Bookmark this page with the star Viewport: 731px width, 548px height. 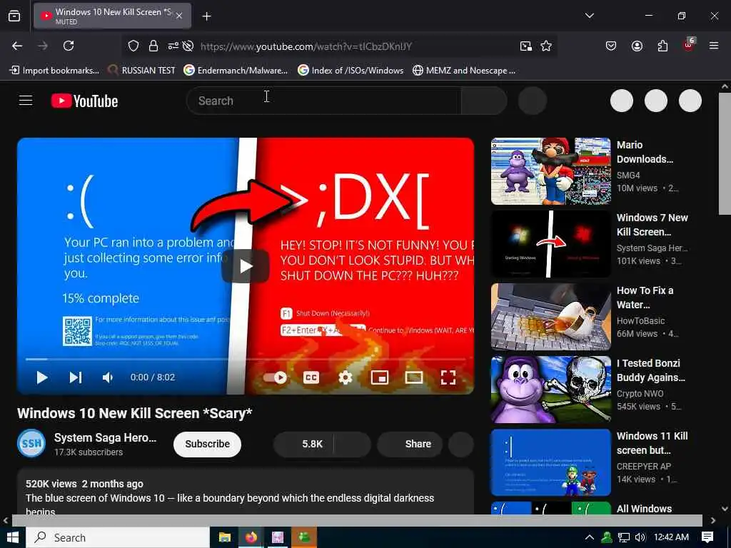pyautogui.click(x=546, y=46)
